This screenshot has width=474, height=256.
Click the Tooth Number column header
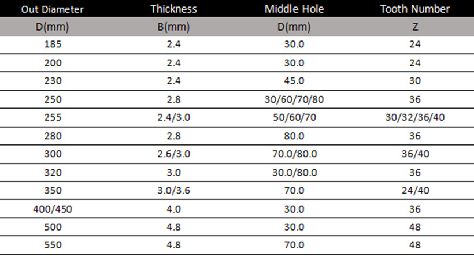coord(415,9)
